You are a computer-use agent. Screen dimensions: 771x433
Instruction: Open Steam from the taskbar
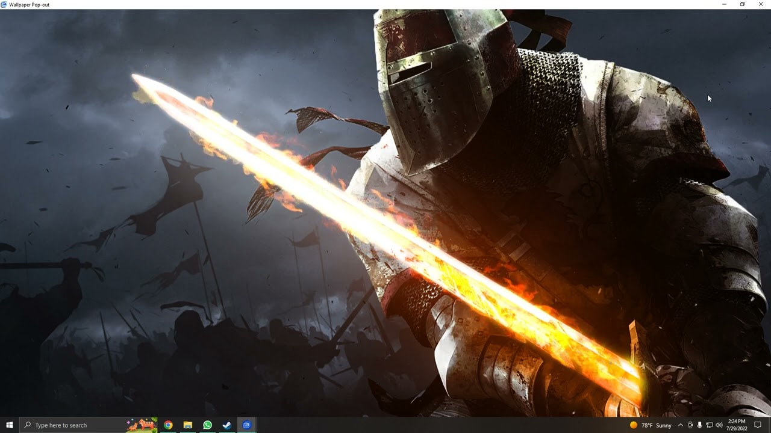227,425
